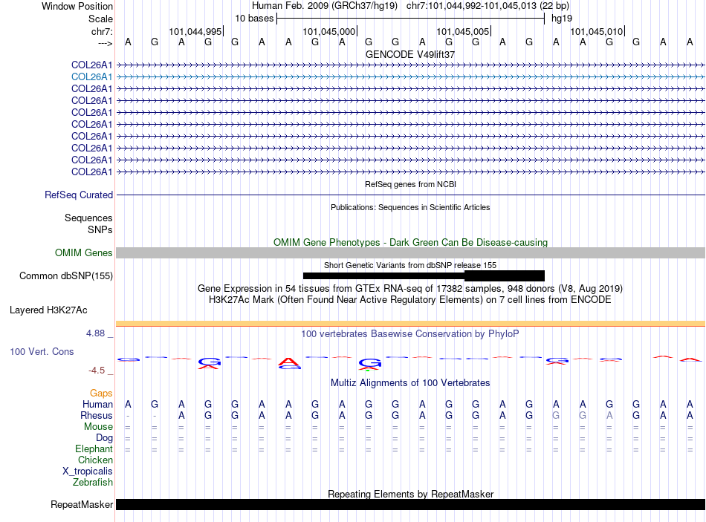
Task: Click 'Publications: Sequences in Scientific Articles' title
Action: 410,207
